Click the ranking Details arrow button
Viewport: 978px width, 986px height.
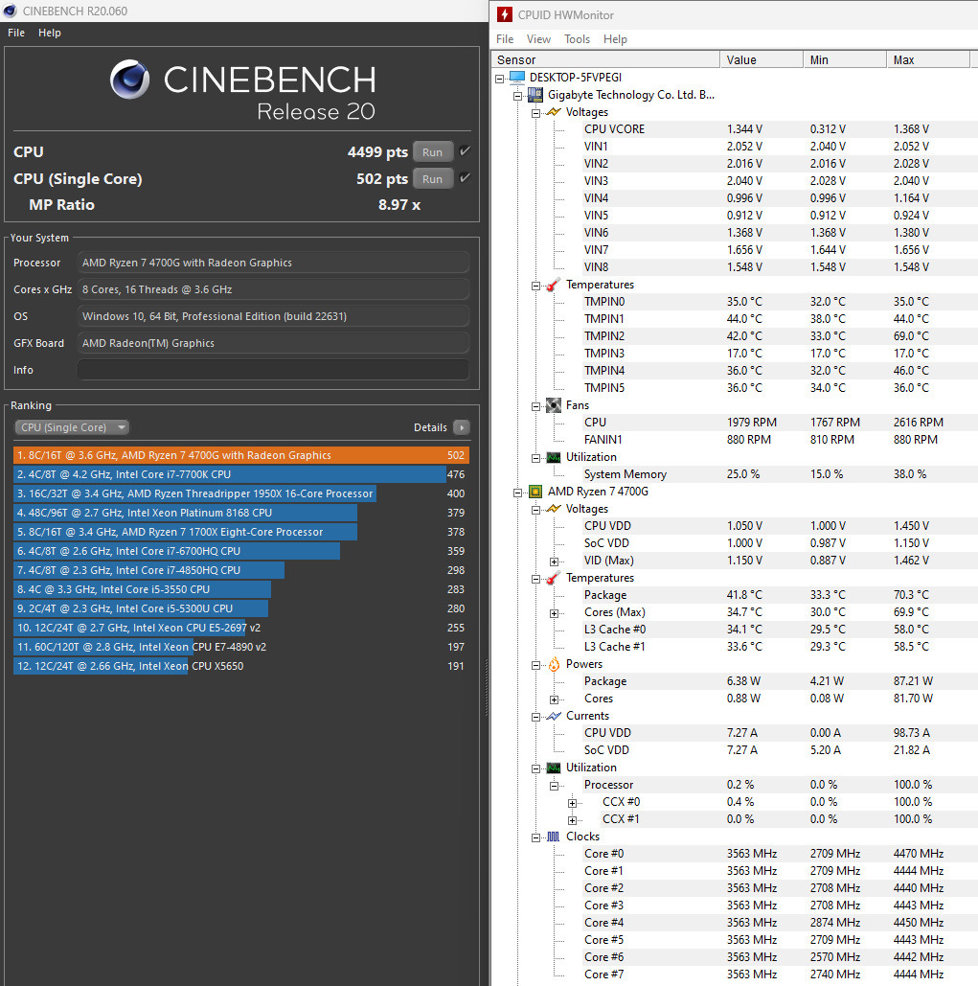point(462,427)
